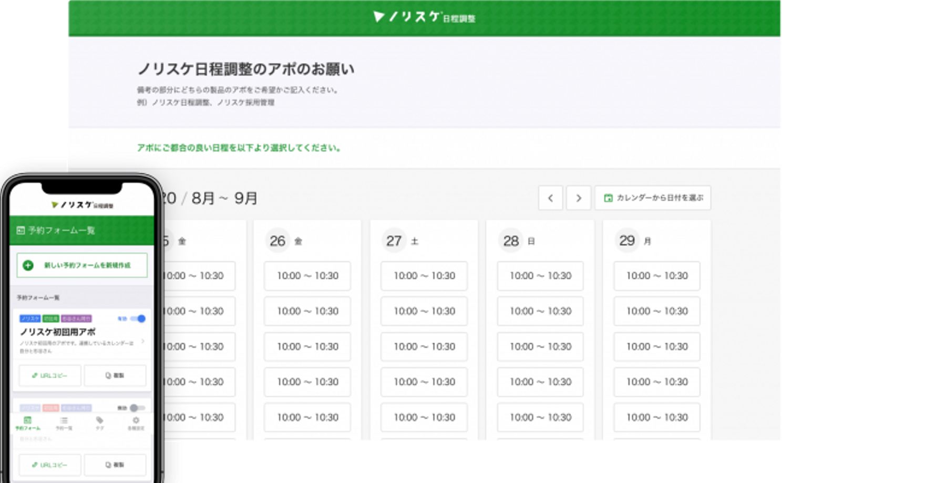Image resolution: width=925 pixels, height=483 pixels.
Task: Pick the third 10:00 ～ 10:30 slot under the 28th
Action: point(540,347)
